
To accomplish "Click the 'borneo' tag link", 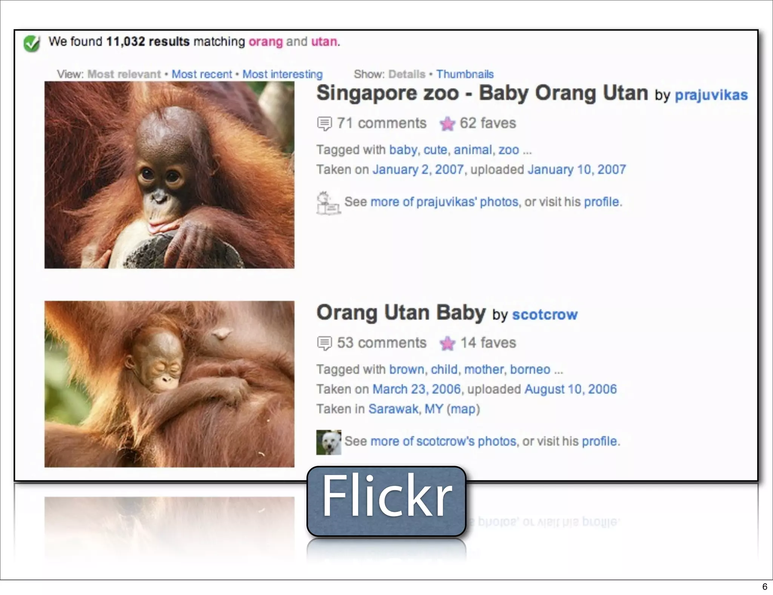I will (x=530, y=369).
